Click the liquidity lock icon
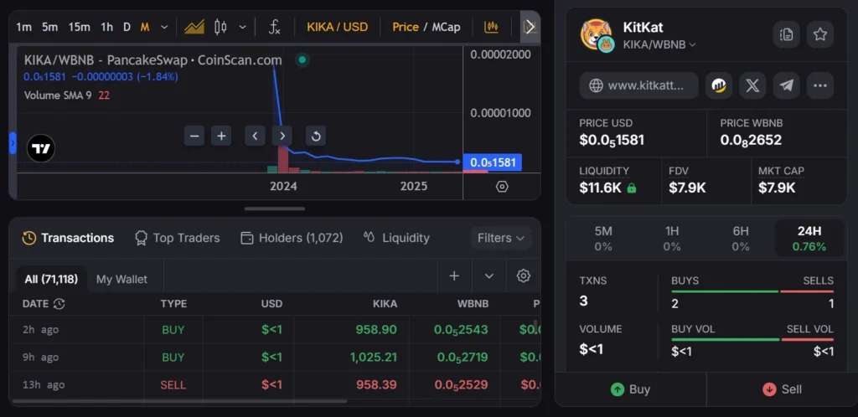The image size is (858, 417). point(632,188)
